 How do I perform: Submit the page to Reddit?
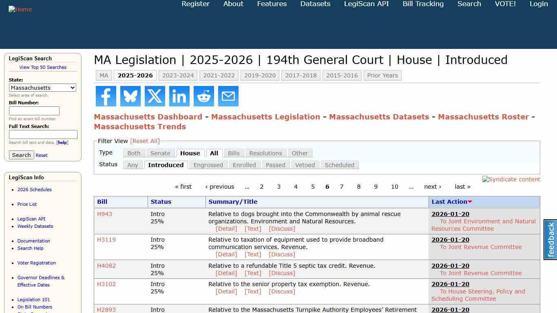(203, 96)
